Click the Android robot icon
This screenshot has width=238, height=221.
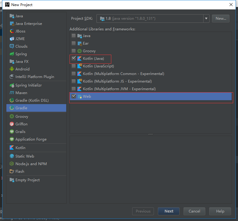[x=12, y=69]
